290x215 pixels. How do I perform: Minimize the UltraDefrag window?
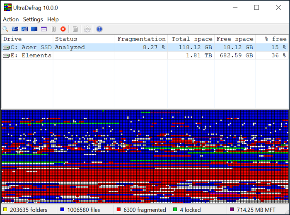pos(235,7)
